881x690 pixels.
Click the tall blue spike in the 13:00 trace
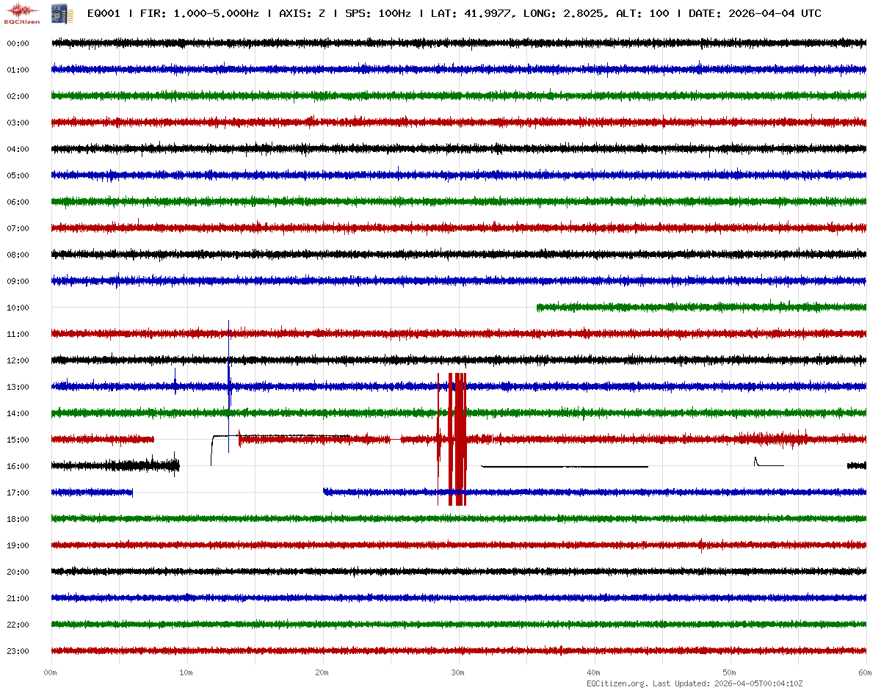point(229,385)
